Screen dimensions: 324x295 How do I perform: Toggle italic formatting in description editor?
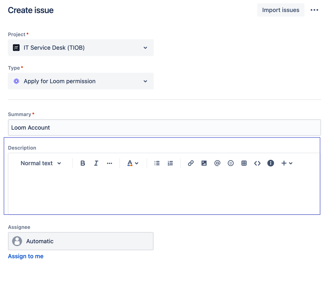click(x=96, y=163)
